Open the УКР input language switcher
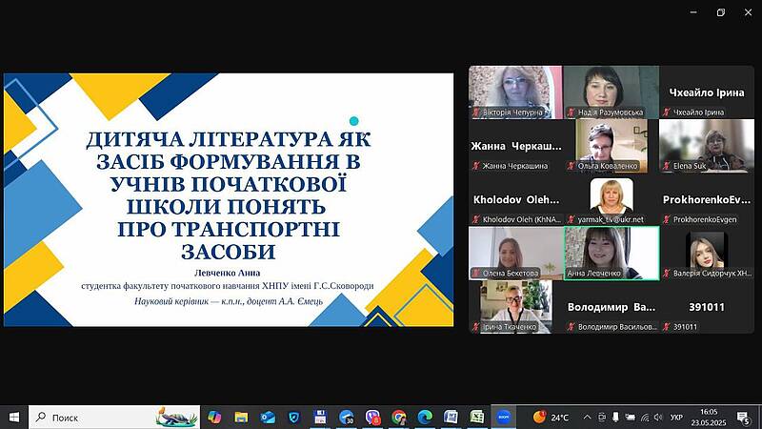The width and height of the screenshot is (762, 429). click(676, 418)
